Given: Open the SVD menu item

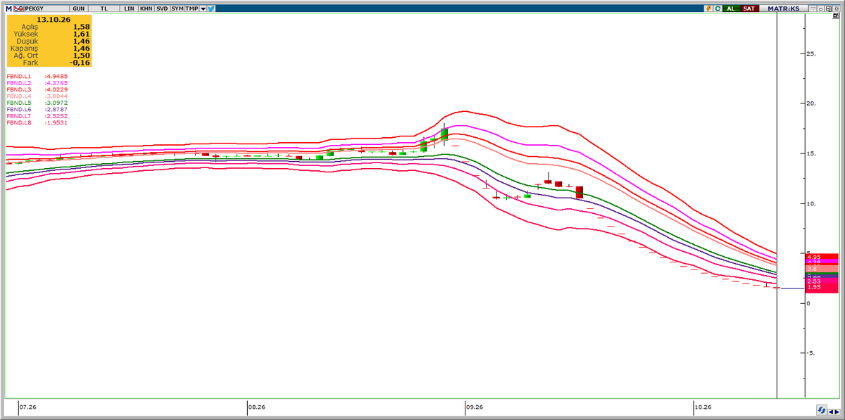Looking at the screenshot, I should pos(162,8).
